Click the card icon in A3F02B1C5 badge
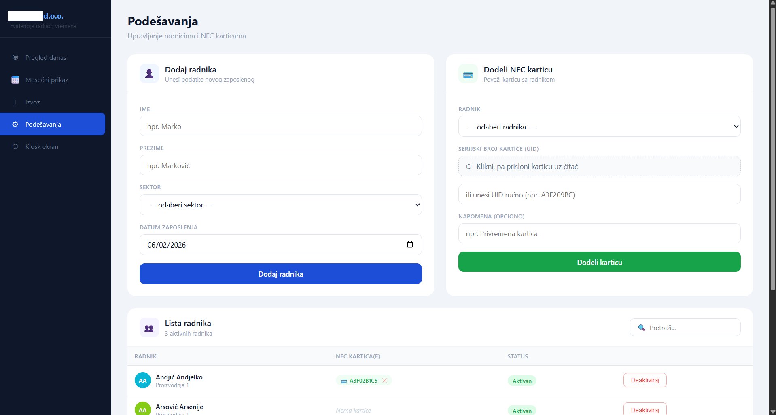Viewport: 776px width, 415px height. point(344,381)
